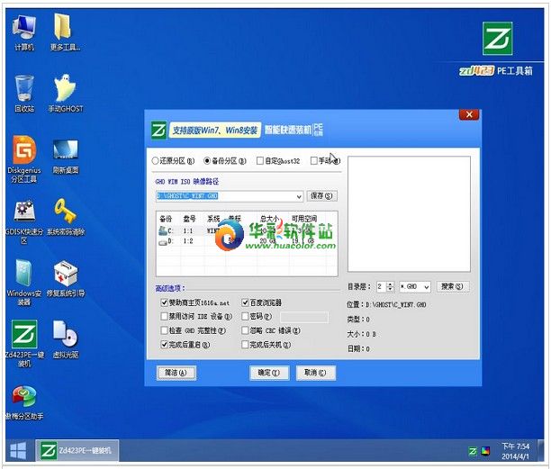Image resolution: width=551 pixels, height=469 pixels.
Task: Select the 回收站 recycle bin icon
Action: tap(24, 94)
